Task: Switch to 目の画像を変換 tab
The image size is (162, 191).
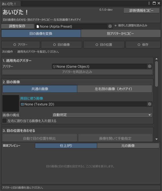Action: 41,33
